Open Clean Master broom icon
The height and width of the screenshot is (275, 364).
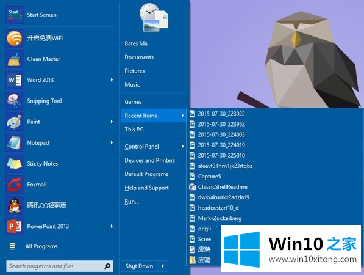15,59
